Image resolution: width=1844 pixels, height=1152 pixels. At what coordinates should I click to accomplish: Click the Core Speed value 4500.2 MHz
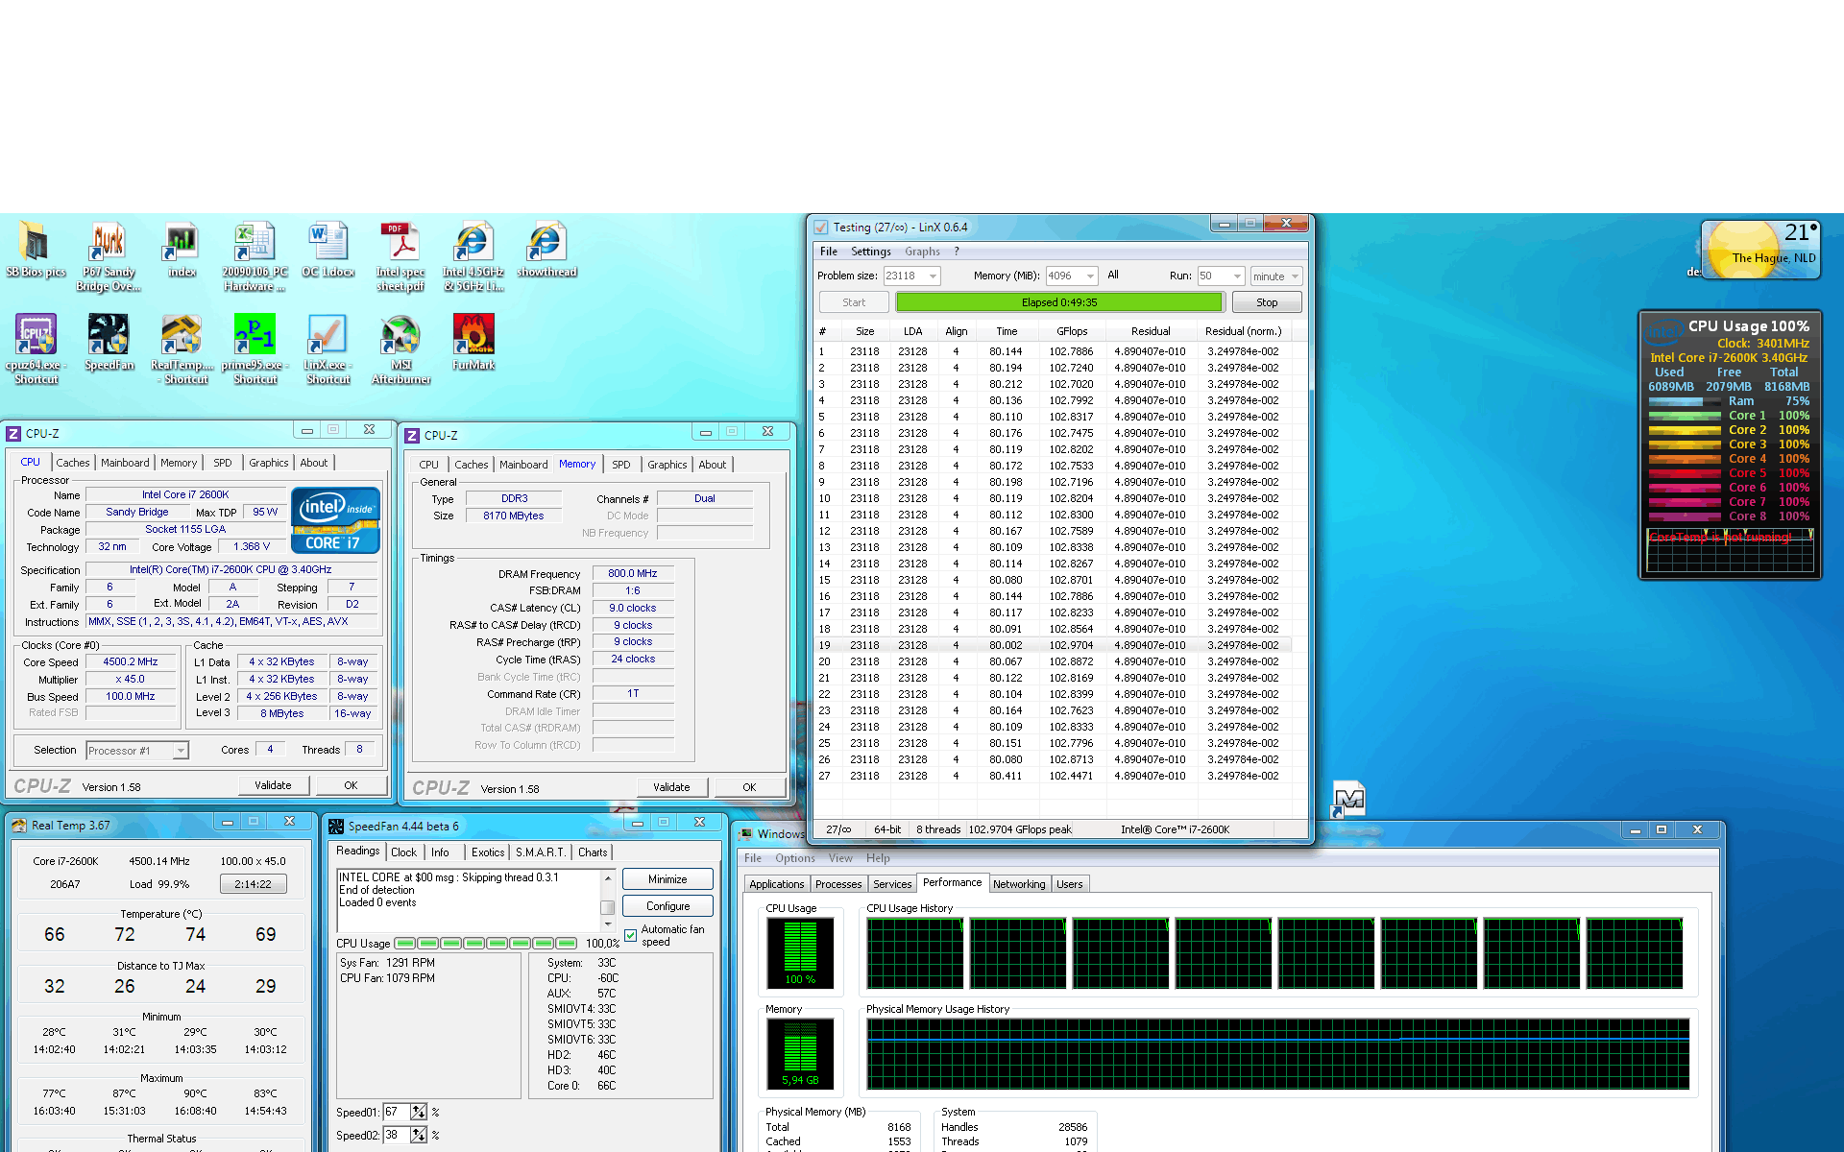(x=131, y=661)
